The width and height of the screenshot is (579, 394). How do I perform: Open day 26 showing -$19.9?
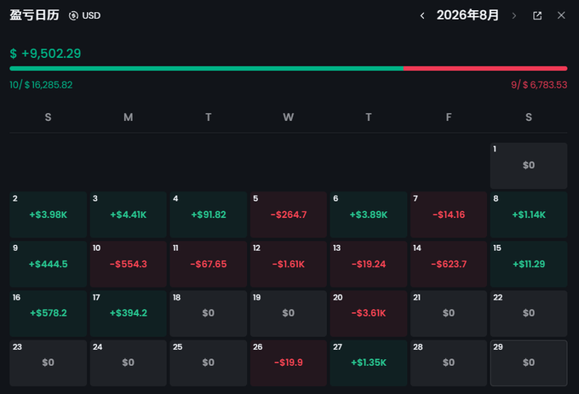(x=289, y=363)
